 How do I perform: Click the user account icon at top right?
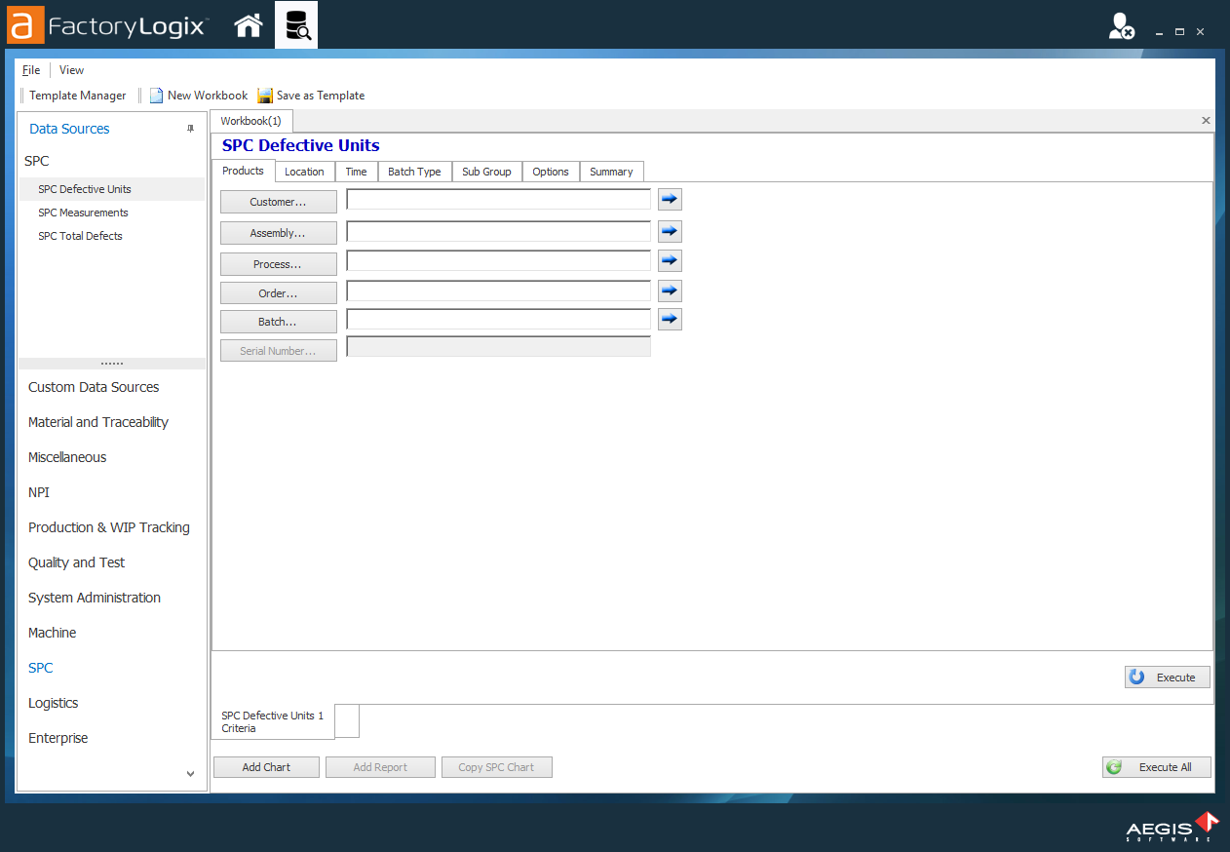click(x=1121, y=27)
